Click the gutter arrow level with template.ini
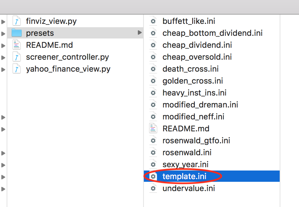The width and height of the screenshot is (299, 207). pos(3,177)
